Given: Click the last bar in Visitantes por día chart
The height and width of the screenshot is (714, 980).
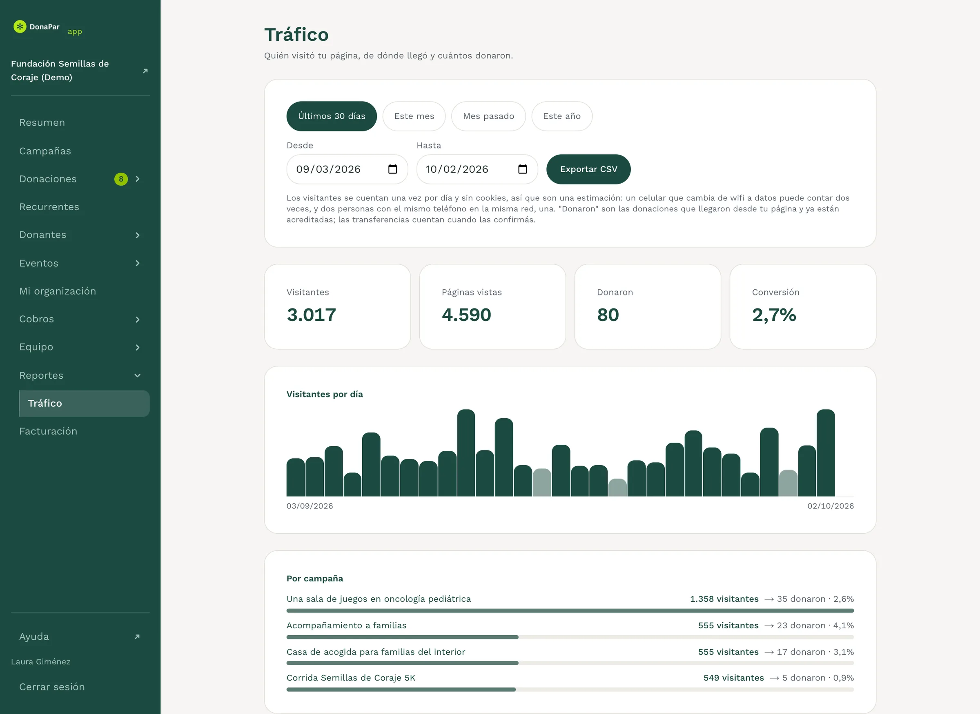Looking at the screenshot, I should pyautogui.click(x=826, y=452).
